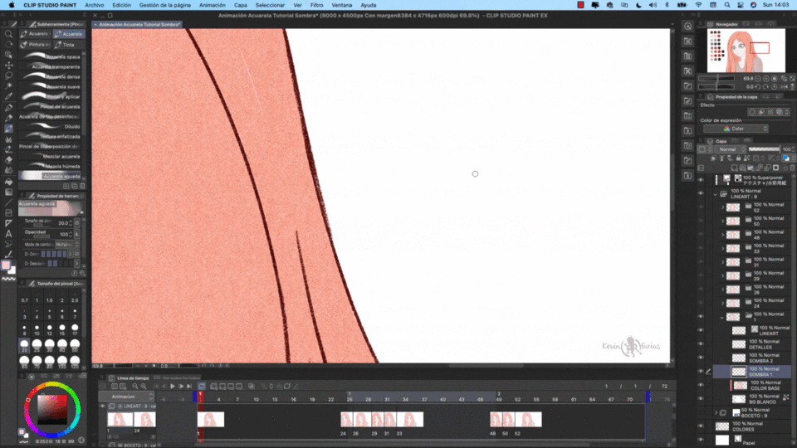
Task: Expand layer folder 26
Action: [x=723, y=290]
